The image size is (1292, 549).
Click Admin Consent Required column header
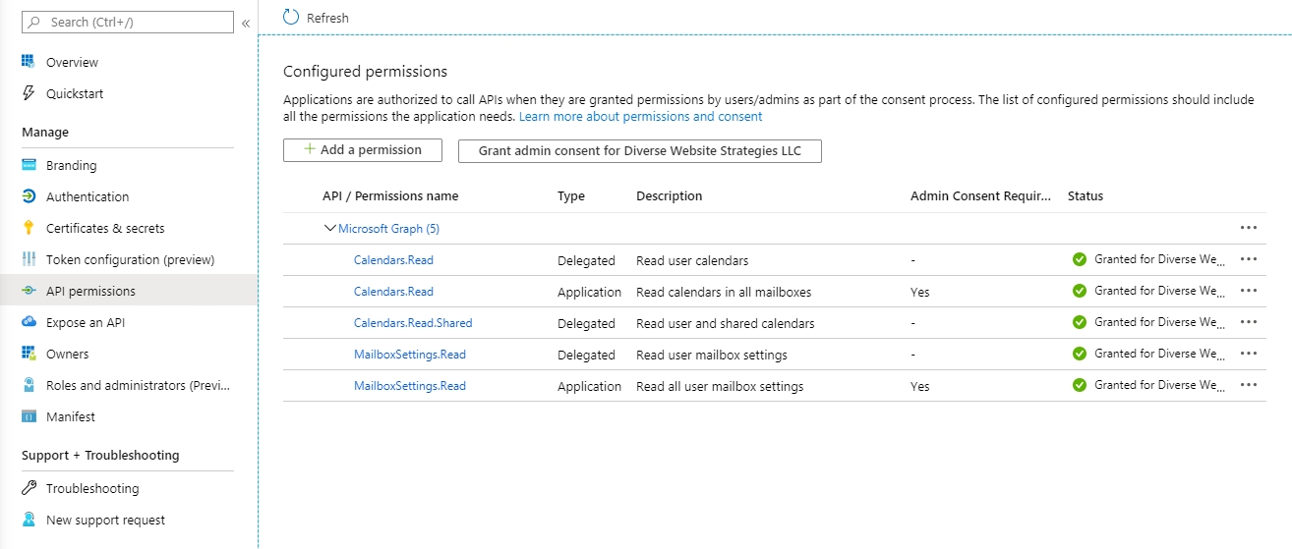pos(981,195)
